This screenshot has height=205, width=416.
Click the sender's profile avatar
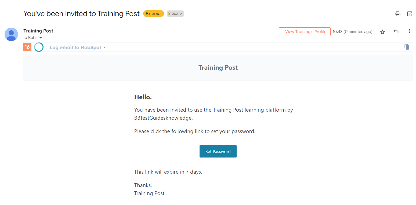coord(11,34)
